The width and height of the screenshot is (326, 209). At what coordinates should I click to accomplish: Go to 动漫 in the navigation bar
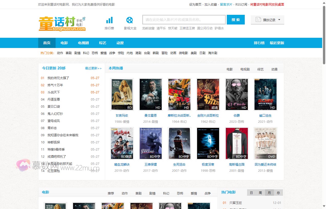(x=120, y=43)
